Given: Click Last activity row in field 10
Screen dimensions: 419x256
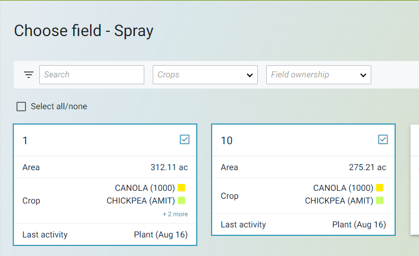Looking at the screenshot, I should pyautogui.click(x=303, y=225).
